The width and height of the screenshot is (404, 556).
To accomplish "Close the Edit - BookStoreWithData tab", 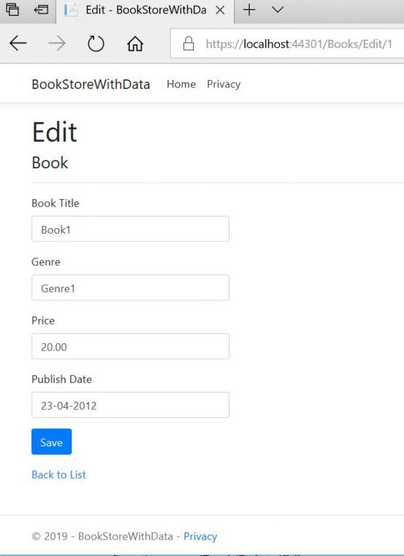I will point(220,10).
